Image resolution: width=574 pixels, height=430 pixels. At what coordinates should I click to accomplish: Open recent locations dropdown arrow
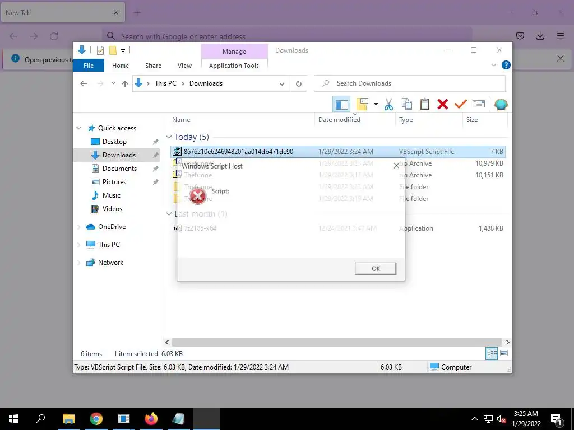coord(113,83)
